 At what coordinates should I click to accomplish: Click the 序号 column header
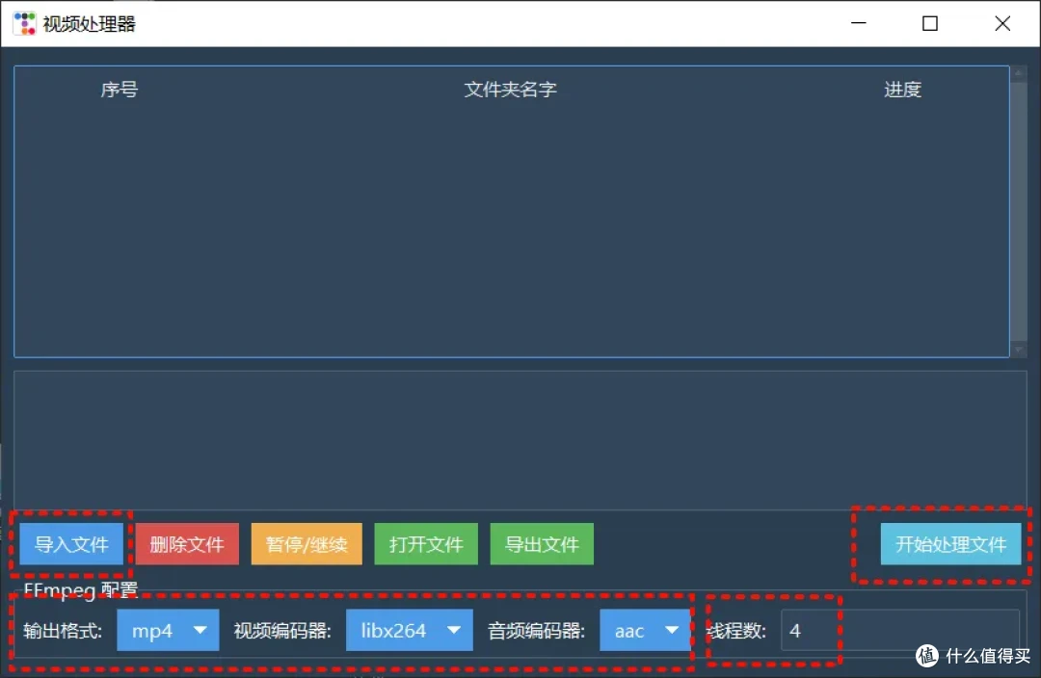[120, 90]
